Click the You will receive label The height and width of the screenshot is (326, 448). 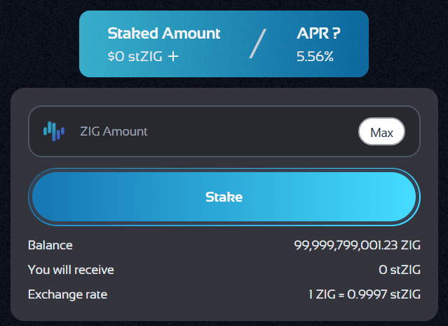pyautogui.click(x=71, y=269)
